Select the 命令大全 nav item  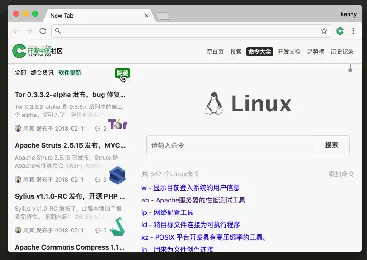point(260,51)
